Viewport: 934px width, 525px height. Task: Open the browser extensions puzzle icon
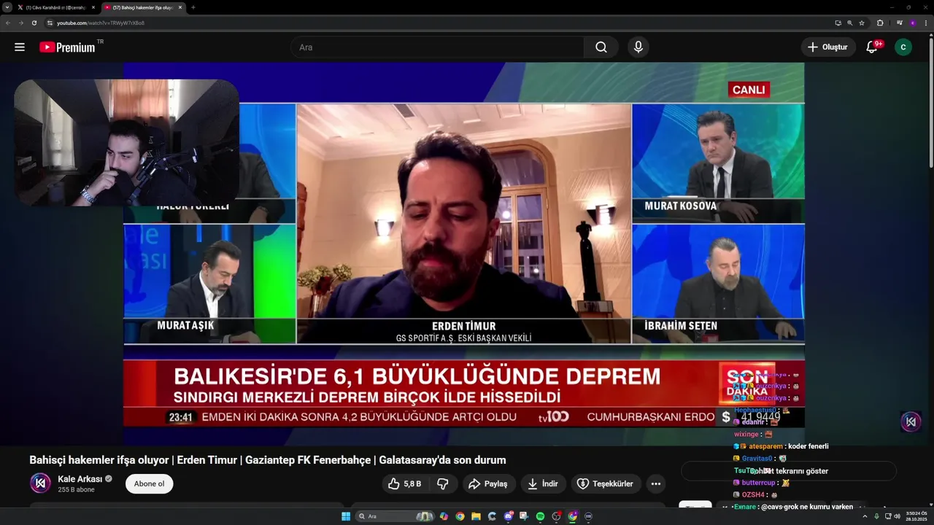click(x=880, y=23)
